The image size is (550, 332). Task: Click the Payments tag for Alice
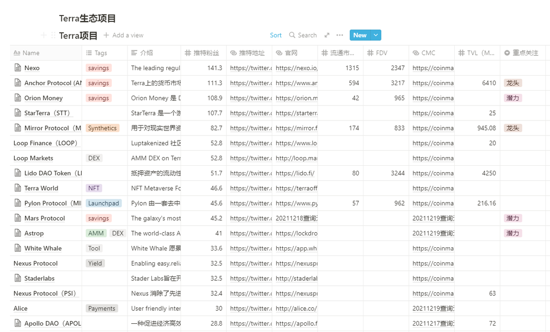[x=102, y=308]
